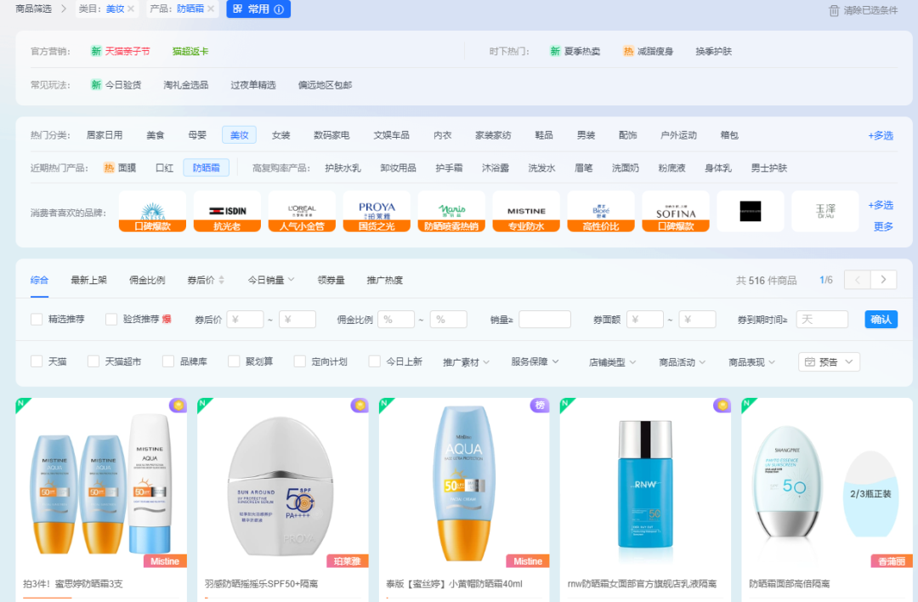
Task: Check the 天猫 checkbox
Action: click(x=37, y=361)
